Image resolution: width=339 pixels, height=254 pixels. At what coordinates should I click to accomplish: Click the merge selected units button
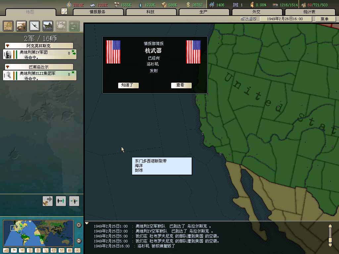pyautogui.click(x=74, y=201)
